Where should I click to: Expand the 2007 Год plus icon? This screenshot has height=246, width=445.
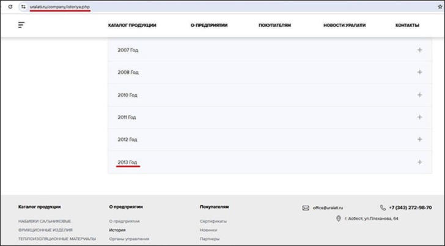pyautogui.click(x=419, y=50)
